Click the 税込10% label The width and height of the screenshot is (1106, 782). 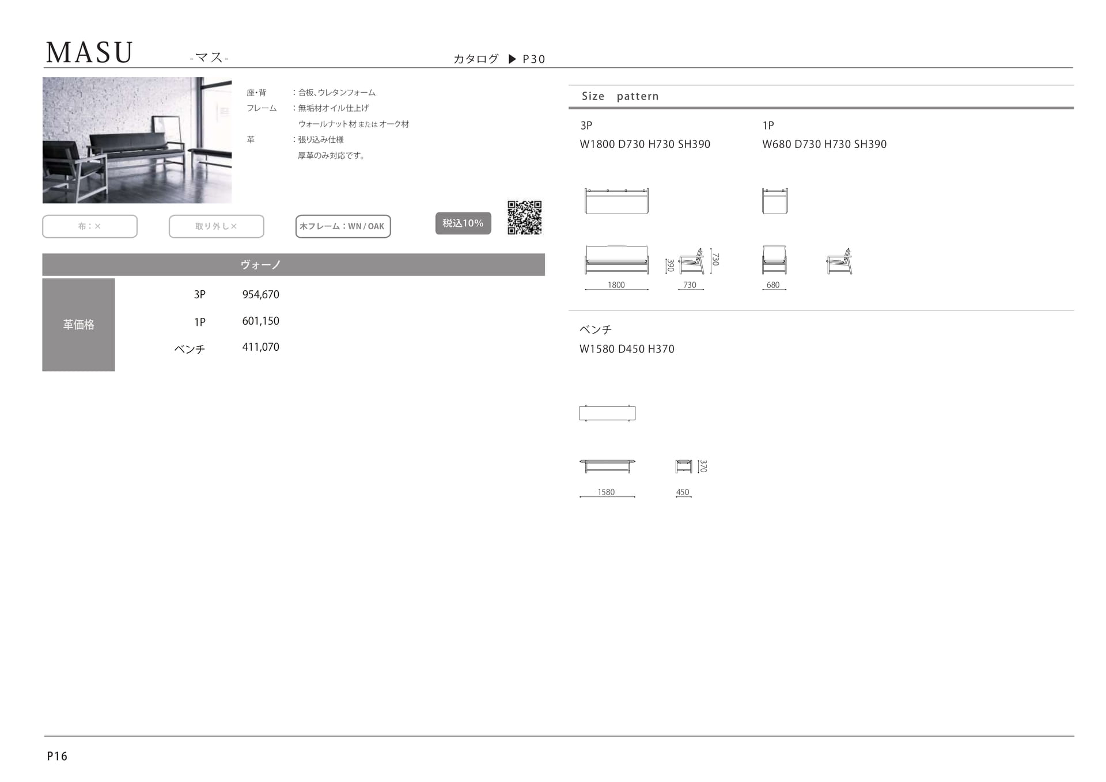pos(463,223)
